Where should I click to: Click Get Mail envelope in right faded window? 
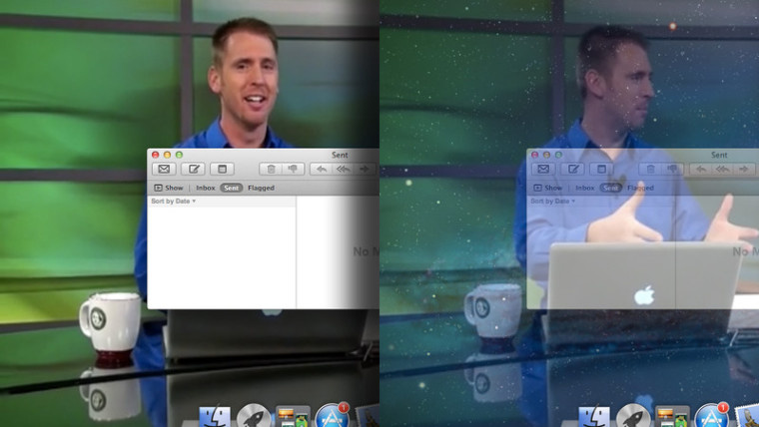tap(544, 170)
